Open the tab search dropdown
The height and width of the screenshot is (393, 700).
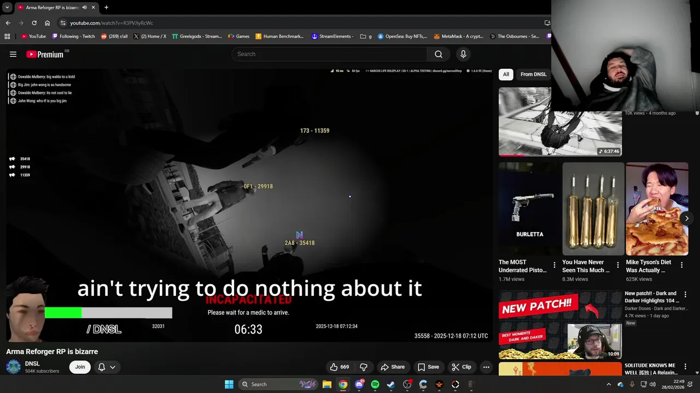(7, 7)
